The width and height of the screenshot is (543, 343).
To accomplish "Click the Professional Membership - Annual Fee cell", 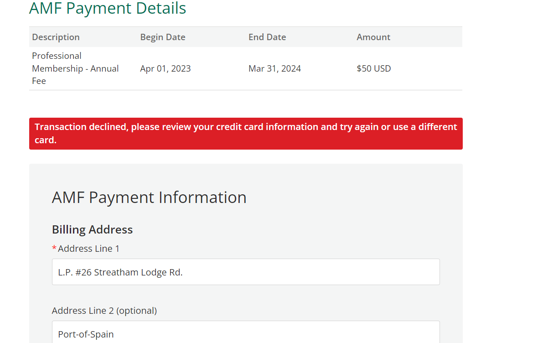I will point(75,68).
